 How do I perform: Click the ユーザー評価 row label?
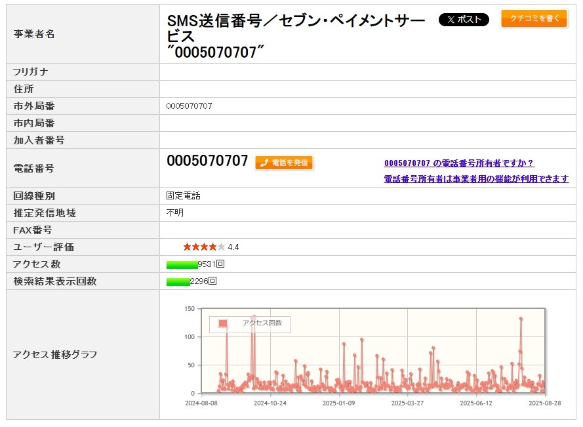(43, 247)
